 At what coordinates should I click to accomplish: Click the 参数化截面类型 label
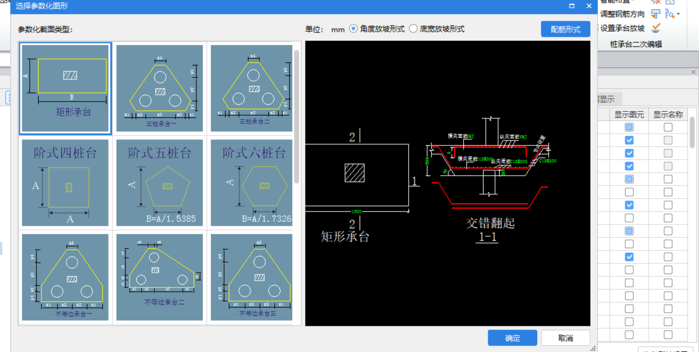click(45, 30)
